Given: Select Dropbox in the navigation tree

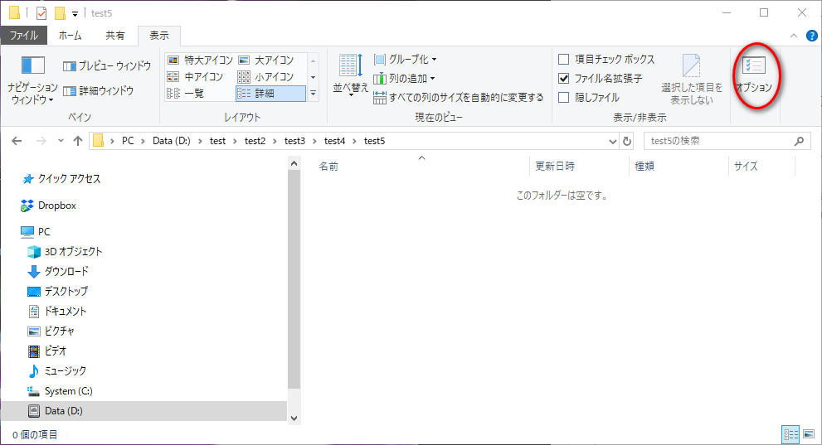Looking at the screenshot, I should (x=56, y=206).
